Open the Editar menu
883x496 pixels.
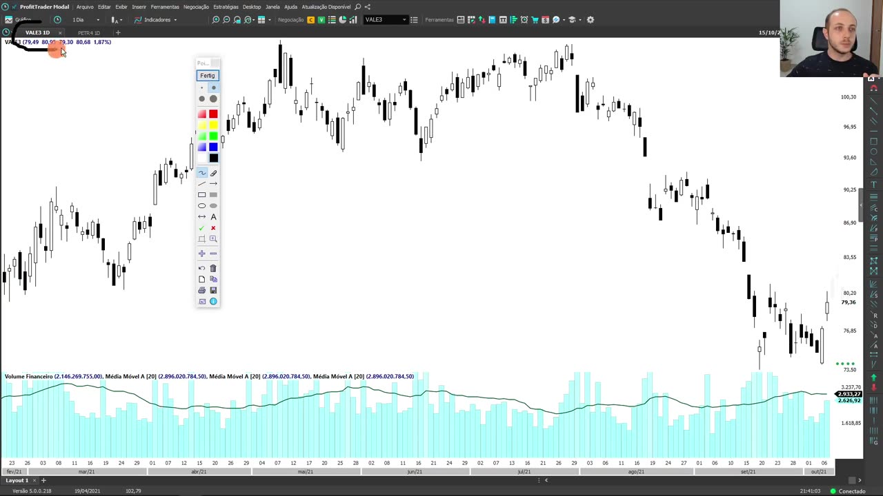coord(104,7)
